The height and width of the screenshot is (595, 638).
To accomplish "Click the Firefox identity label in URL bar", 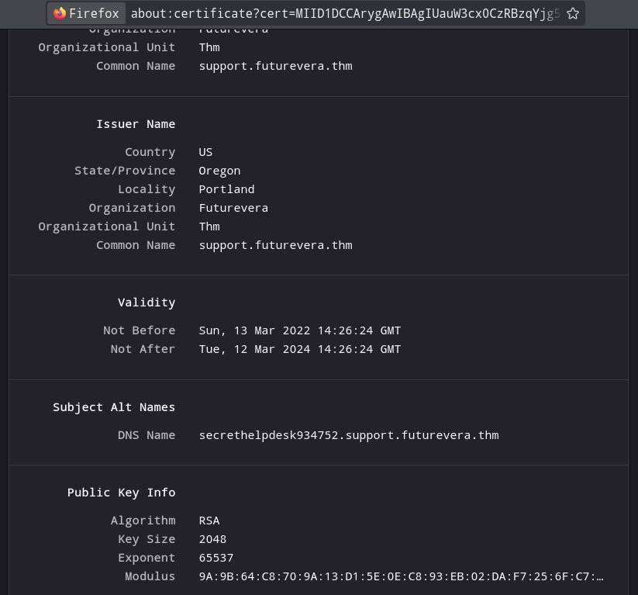I will click(x=93, y=13).
